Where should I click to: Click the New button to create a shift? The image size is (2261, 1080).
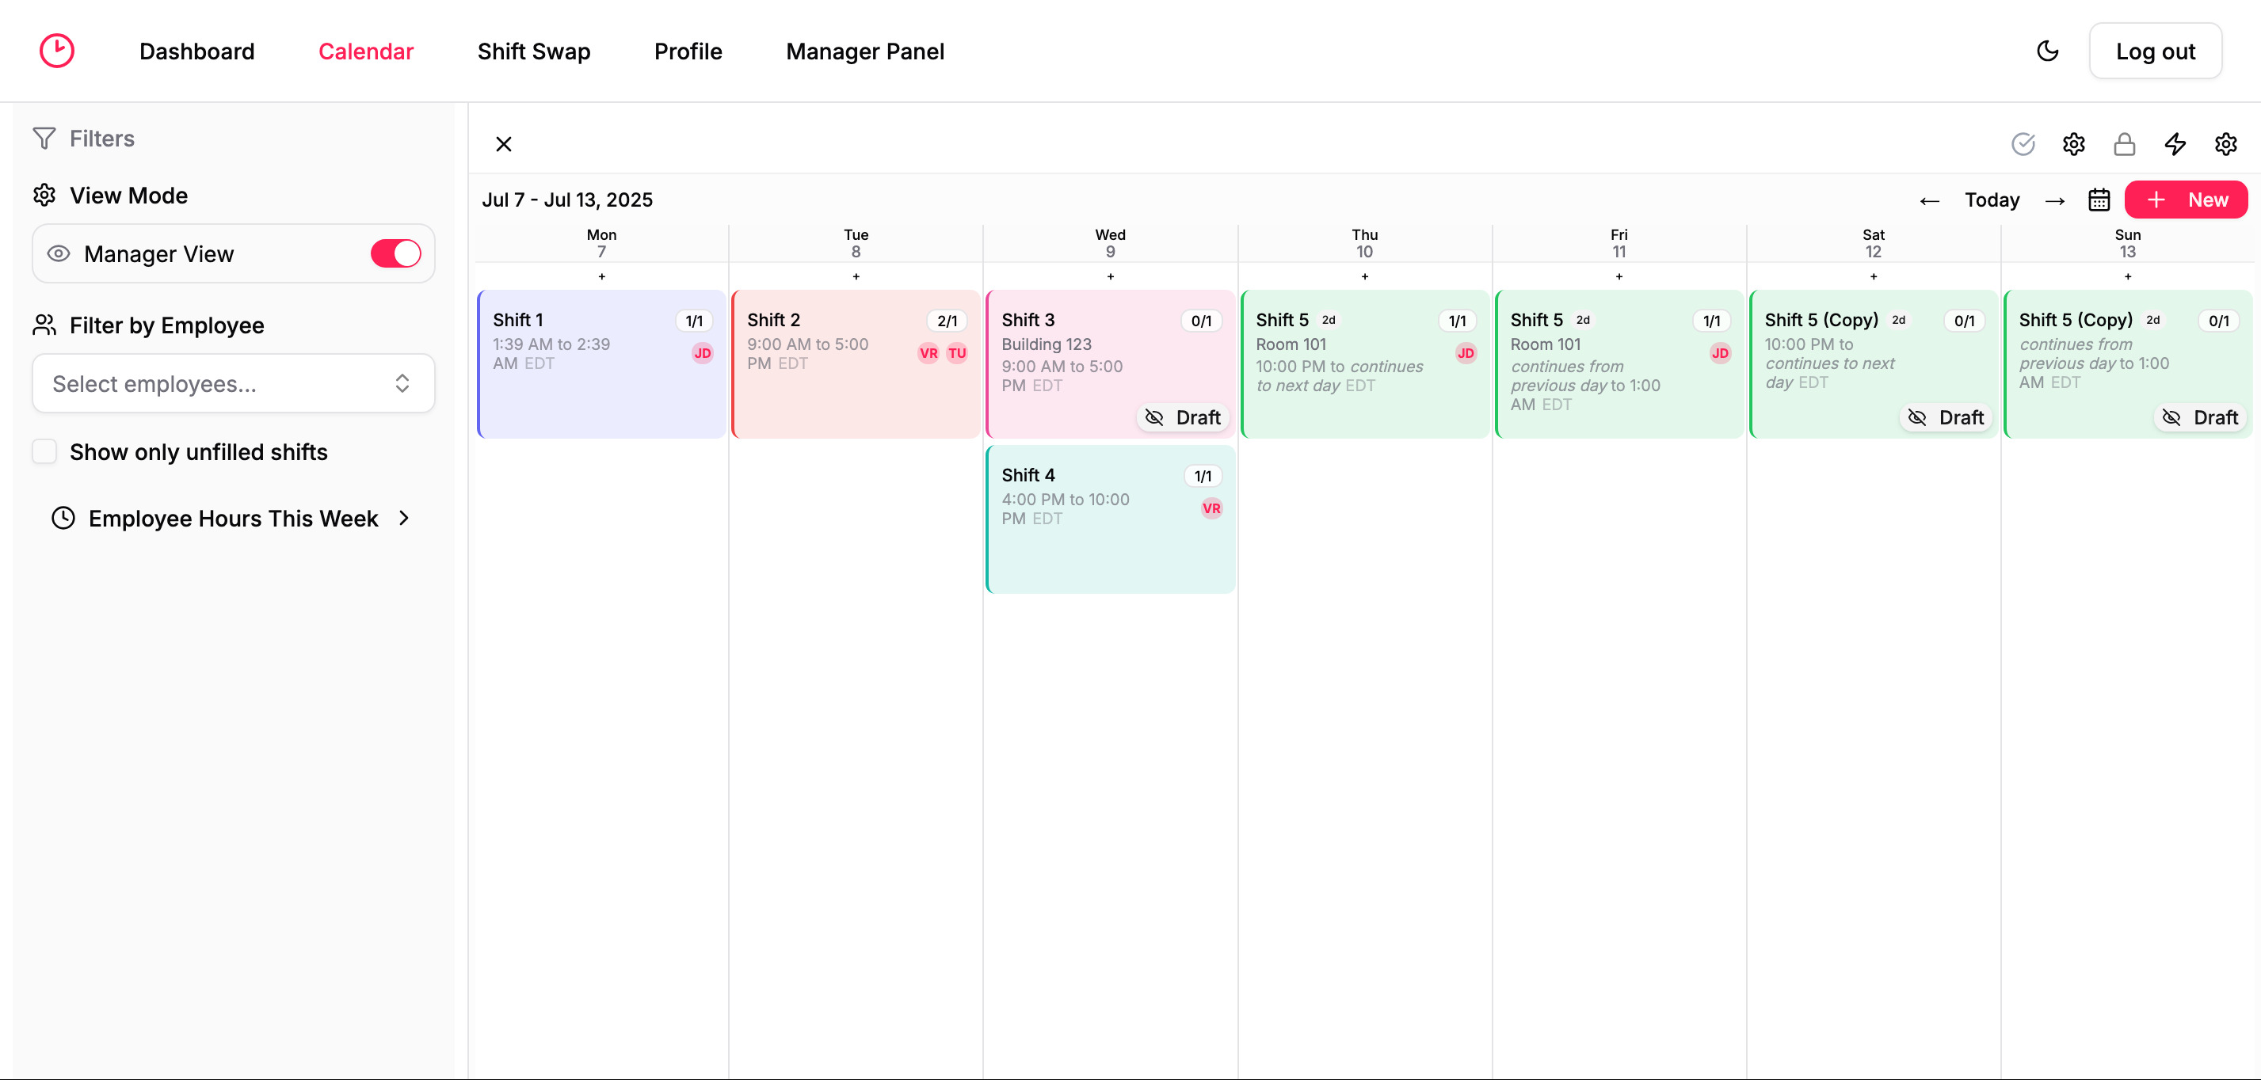[2187, 200]
